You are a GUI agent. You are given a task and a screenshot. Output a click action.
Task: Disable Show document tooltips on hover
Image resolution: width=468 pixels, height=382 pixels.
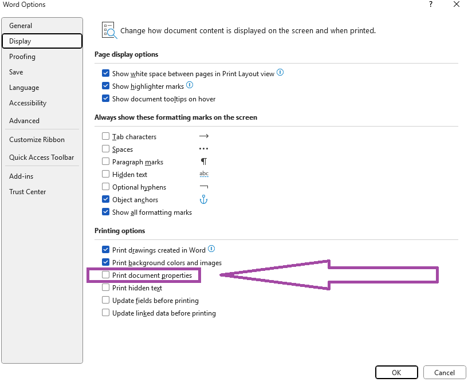(105, 99)
